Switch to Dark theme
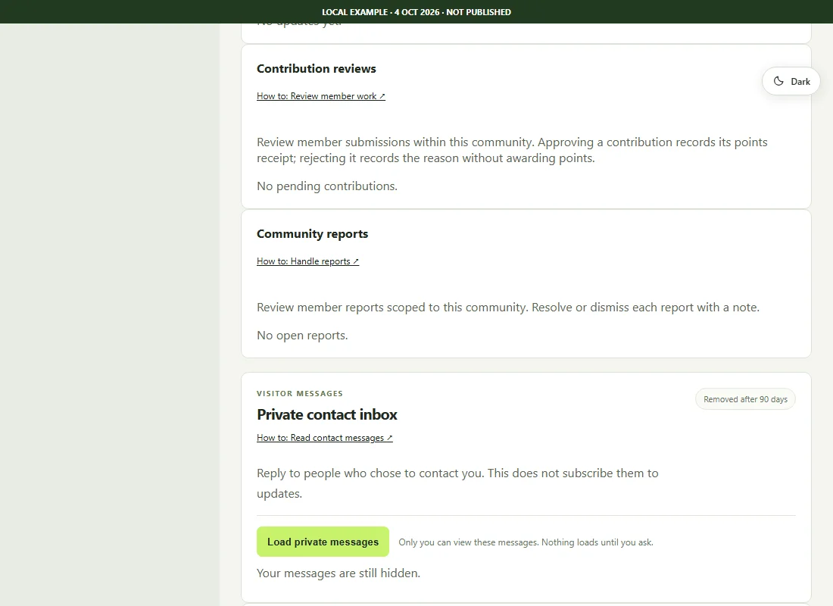This screenshot has width=833, height=606. click(791, 81)
